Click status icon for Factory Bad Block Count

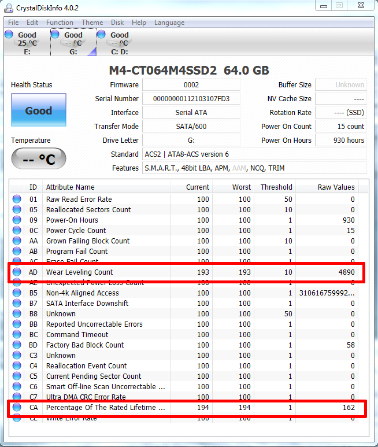tap(17, 345)
